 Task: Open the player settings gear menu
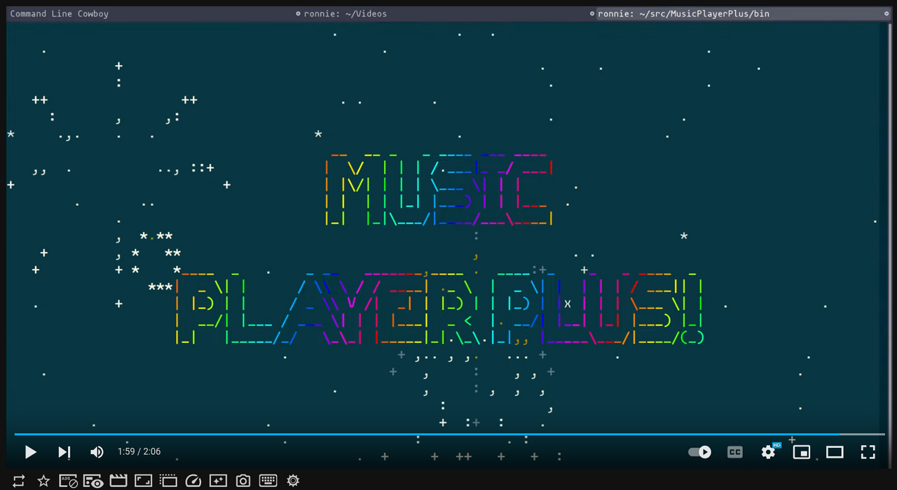(768, 452)
